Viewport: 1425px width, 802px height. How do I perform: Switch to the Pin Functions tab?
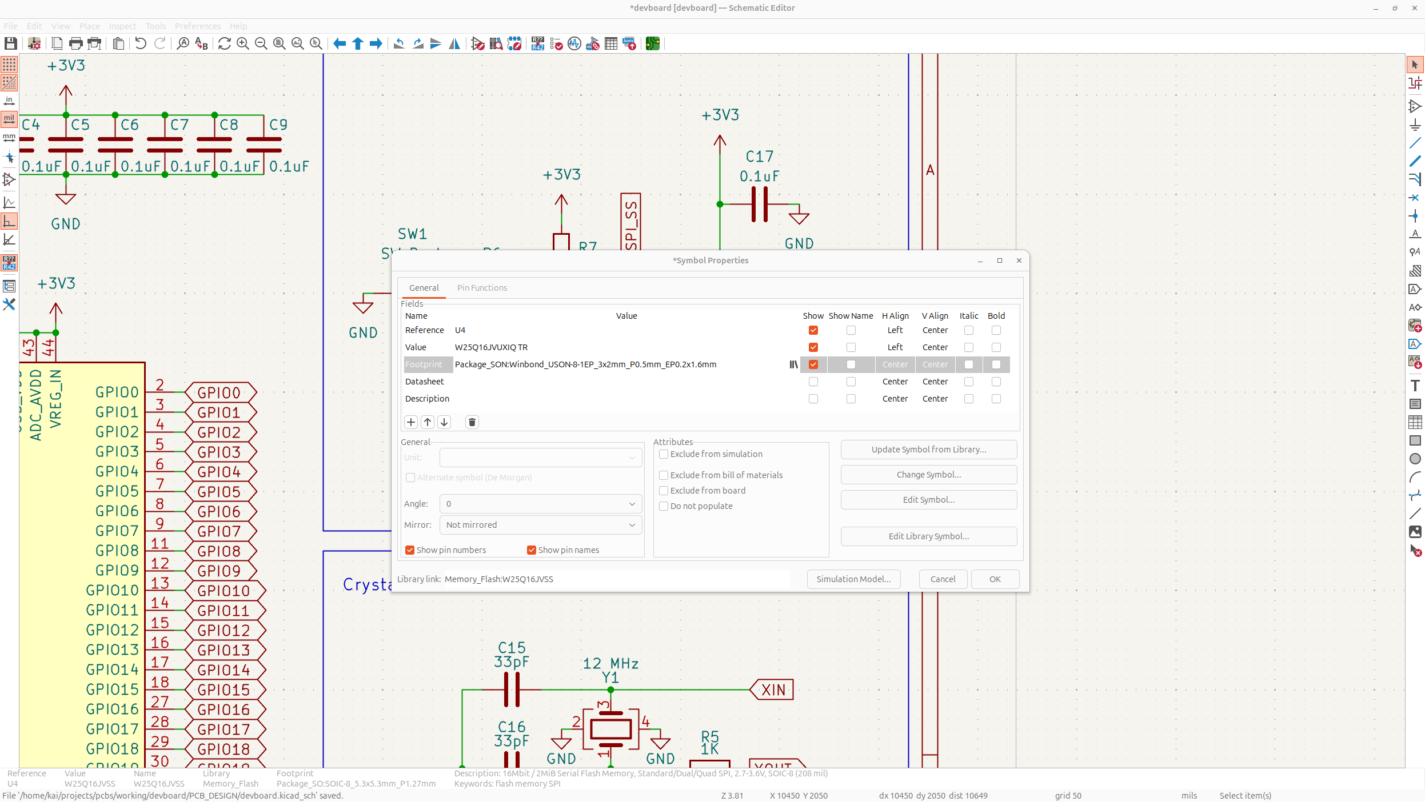pos(482,288)
